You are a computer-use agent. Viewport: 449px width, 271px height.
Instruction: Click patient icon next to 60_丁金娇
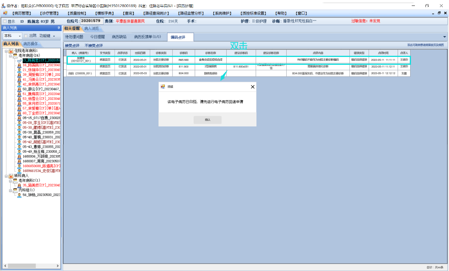click(x=19, y=113)
